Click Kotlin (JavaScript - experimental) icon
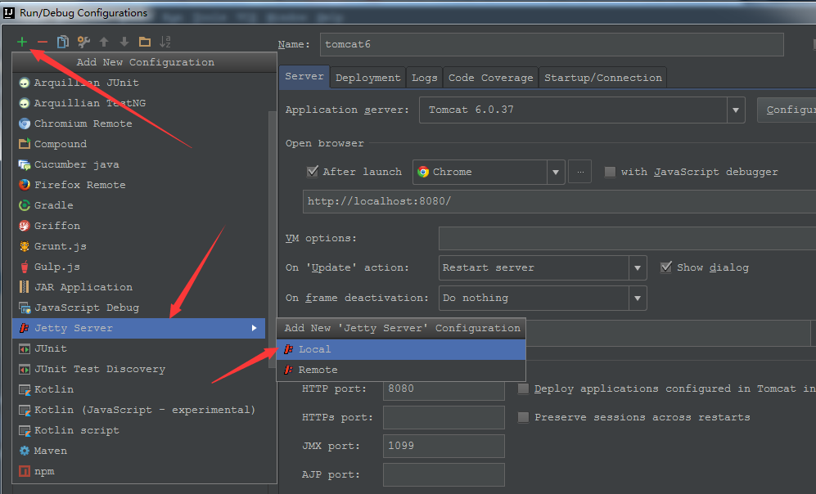 pos(25,410)
